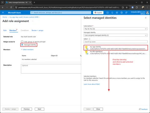Open the browser profile avatar
150x113 pixels.
tap(143, 7)
